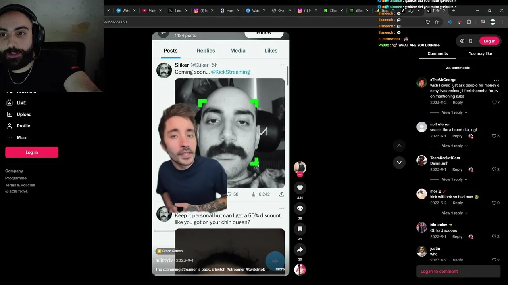This screenshot has width=508, height=285.
Task: Like mei's comment
Action: coord(495,203)
